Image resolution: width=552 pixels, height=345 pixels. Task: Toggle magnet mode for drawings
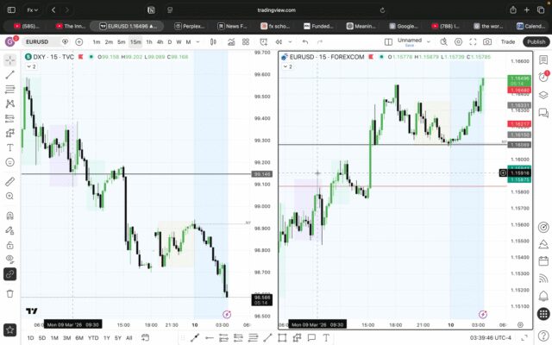coord(9,216)
